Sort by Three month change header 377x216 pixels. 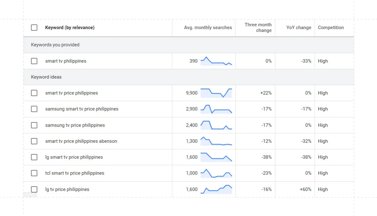258,28
